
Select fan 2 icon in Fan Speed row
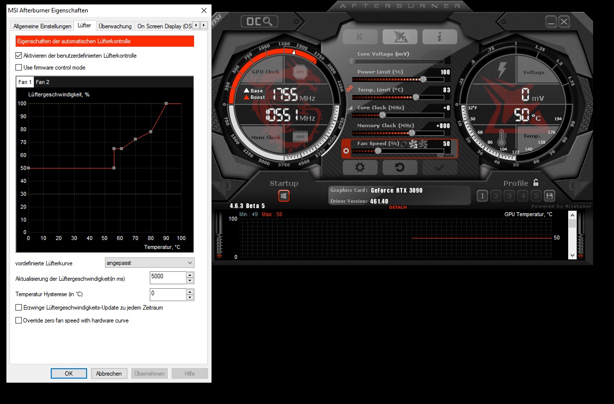[423, 145]
